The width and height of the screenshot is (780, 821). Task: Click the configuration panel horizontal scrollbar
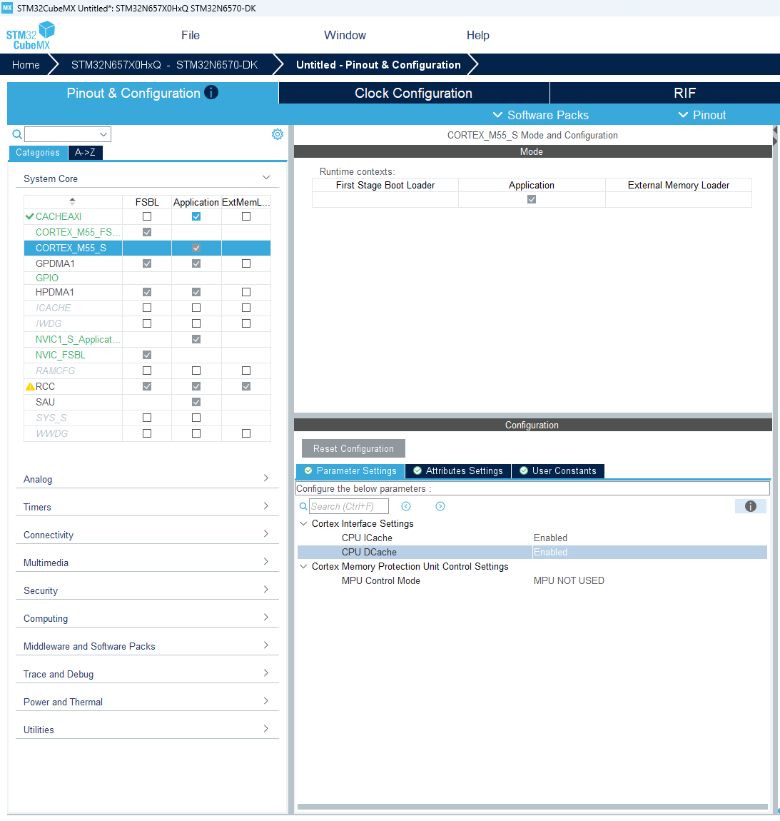click(532, 807)
